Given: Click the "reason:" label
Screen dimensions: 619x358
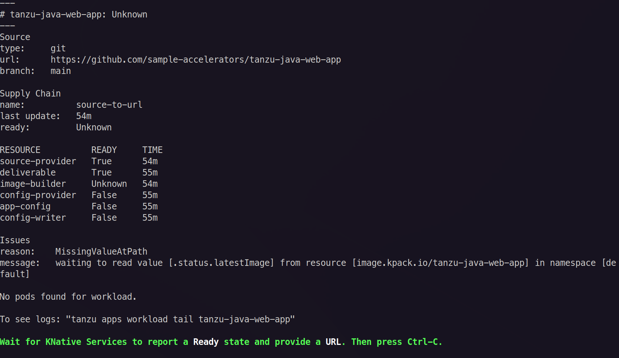Looking at the screenshot, I should 17,252.
